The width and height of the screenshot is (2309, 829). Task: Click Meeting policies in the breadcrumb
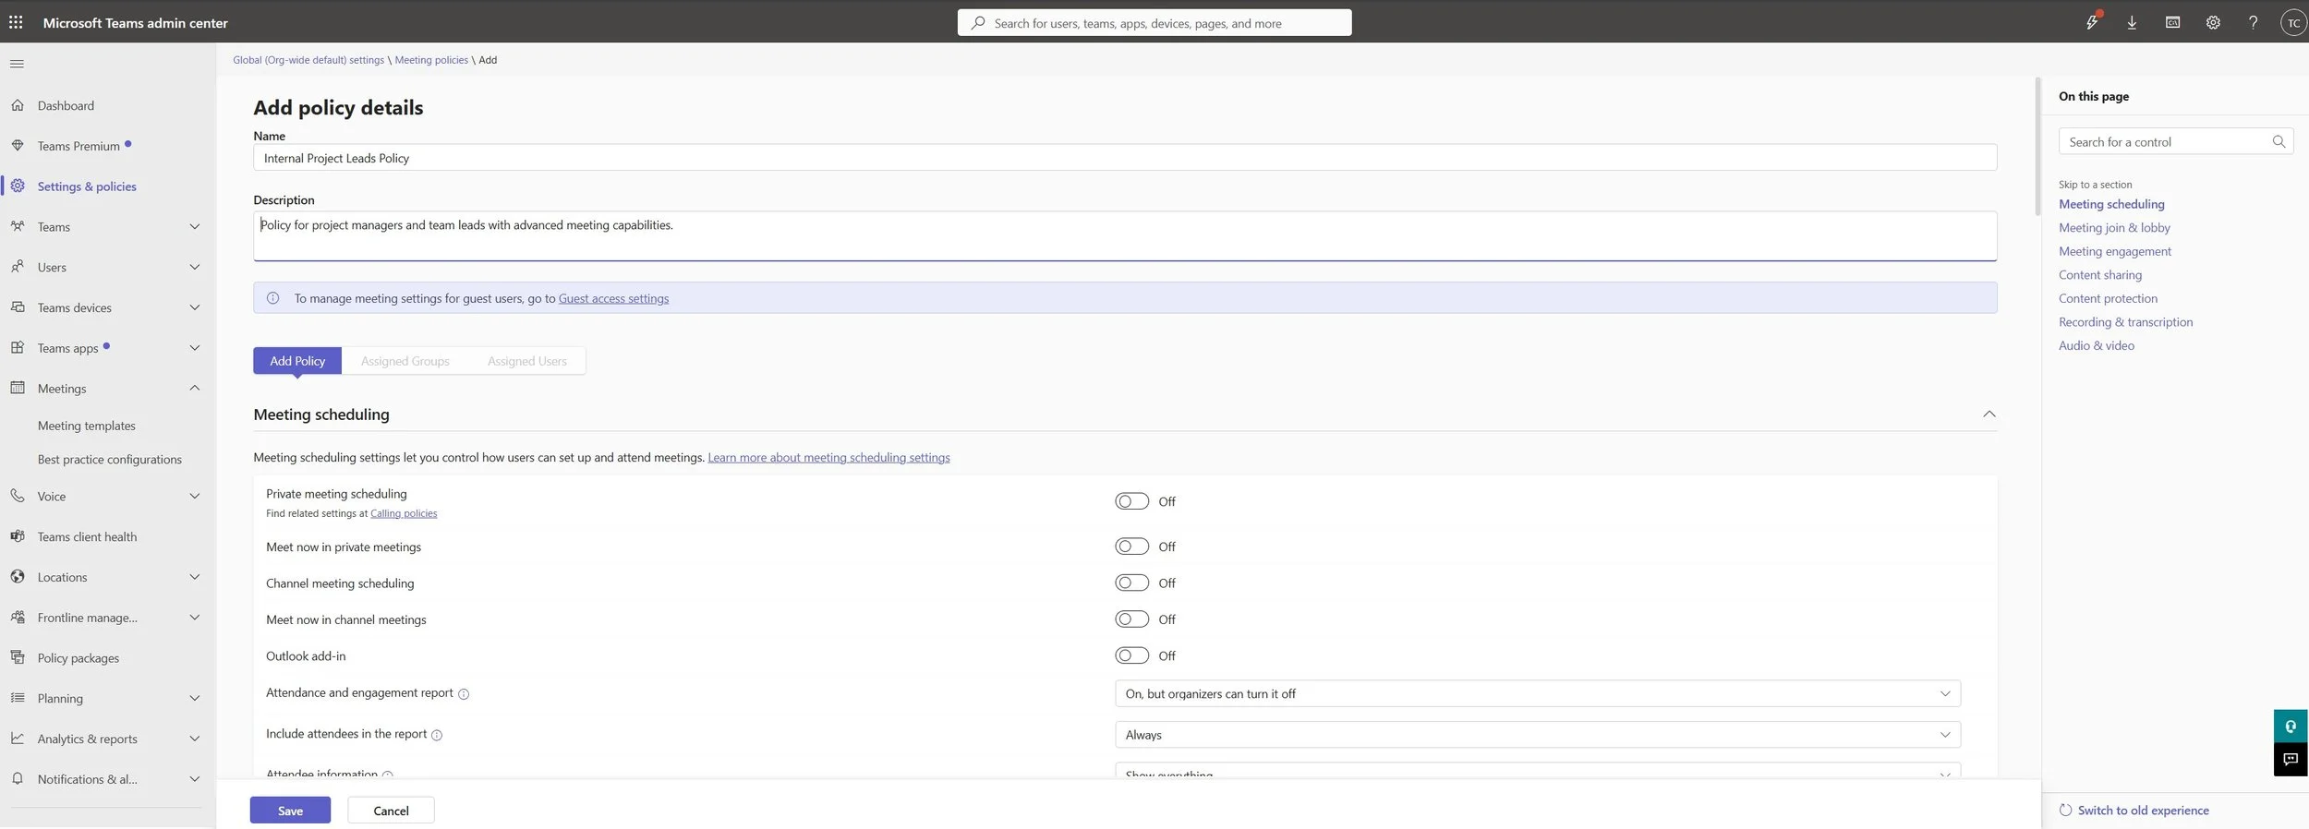(431, 60)
